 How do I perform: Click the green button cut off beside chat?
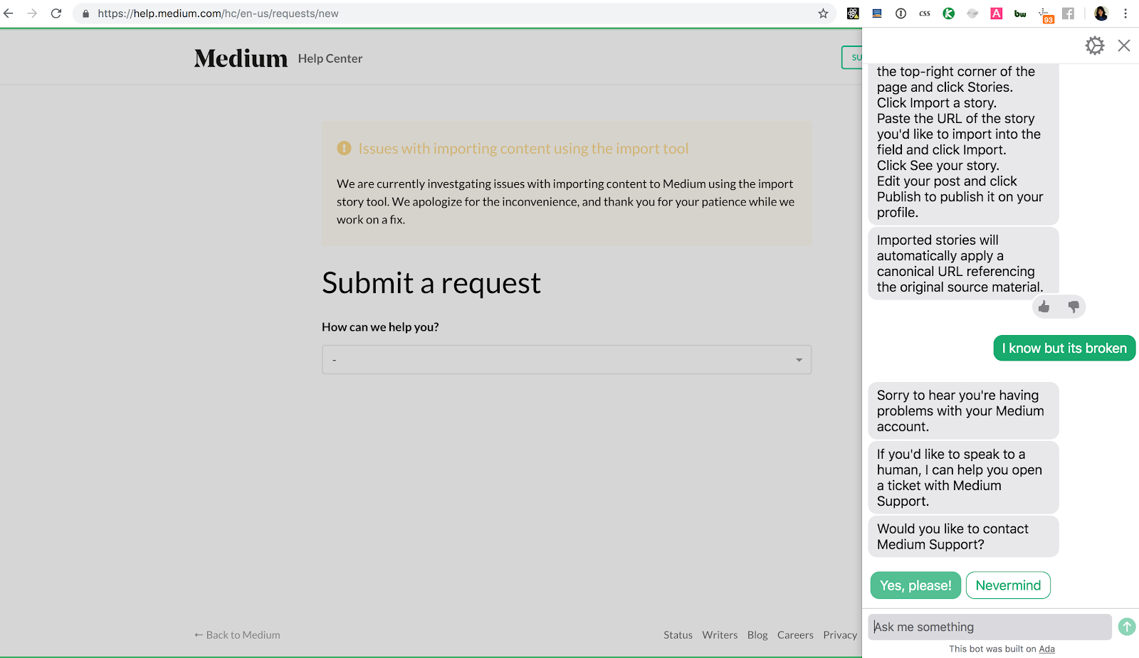point(852,58)
